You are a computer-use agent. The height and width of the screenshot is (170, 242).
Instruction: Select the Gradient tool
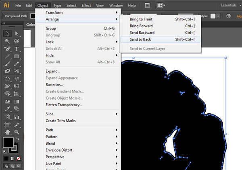[x=17, y=102]
